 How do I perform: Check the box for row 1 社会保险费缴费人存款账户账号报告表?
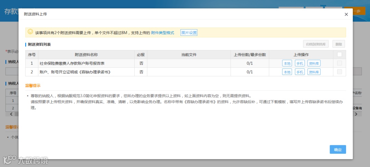[x=339, y=63]
